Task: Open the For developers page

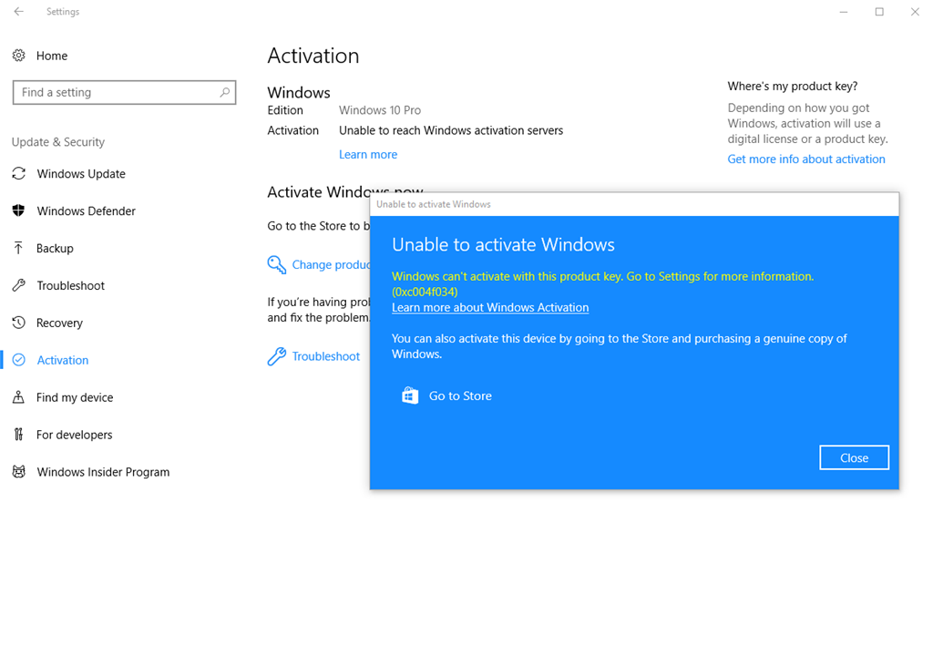Action: click(74, 435)
